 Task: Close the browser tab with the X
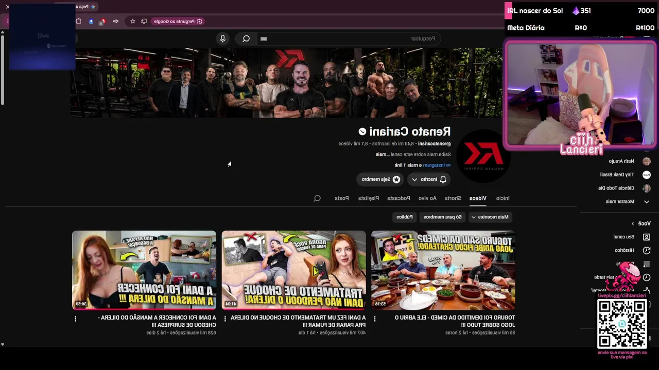pyautogui.click(x=8, y=7)
